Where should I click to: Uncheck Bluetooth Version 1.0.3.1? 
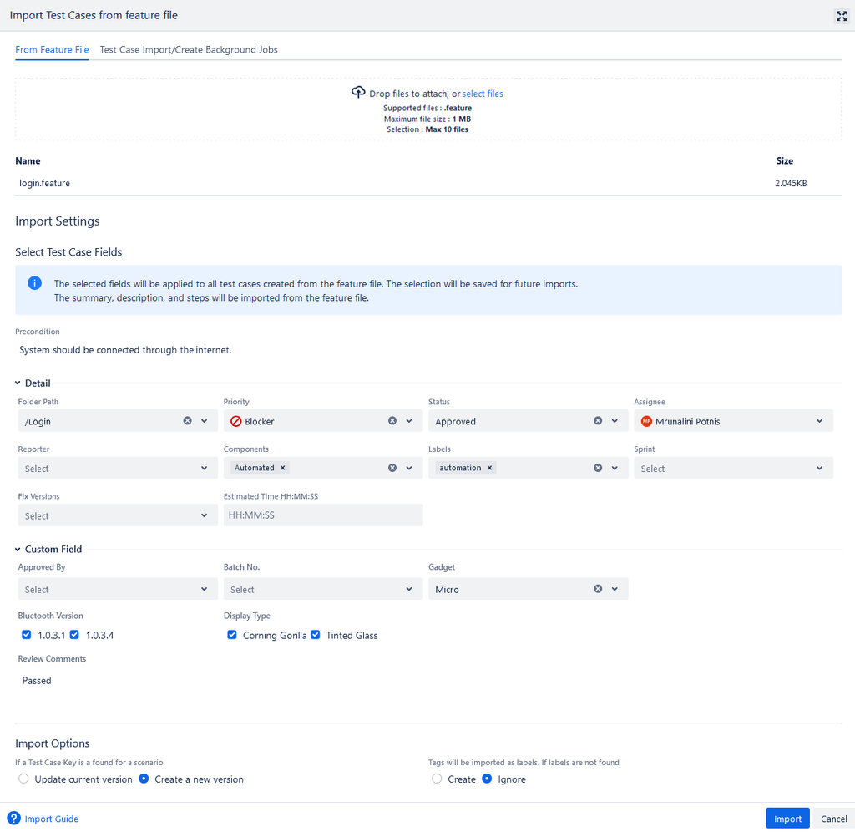coord(26,635)
